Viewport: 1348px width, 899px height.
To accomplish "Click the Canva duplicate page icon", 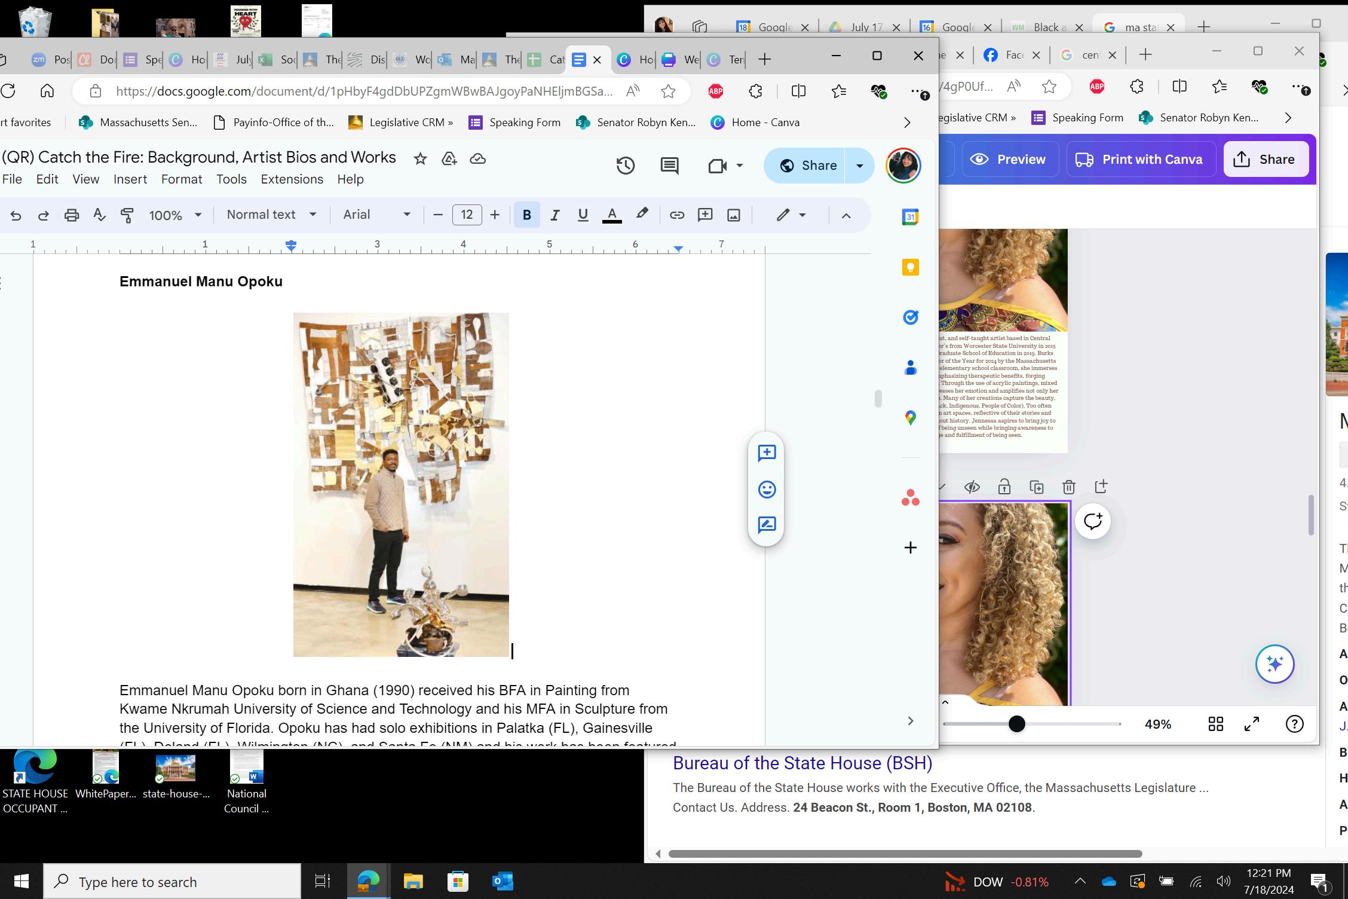I will 1036,487.
